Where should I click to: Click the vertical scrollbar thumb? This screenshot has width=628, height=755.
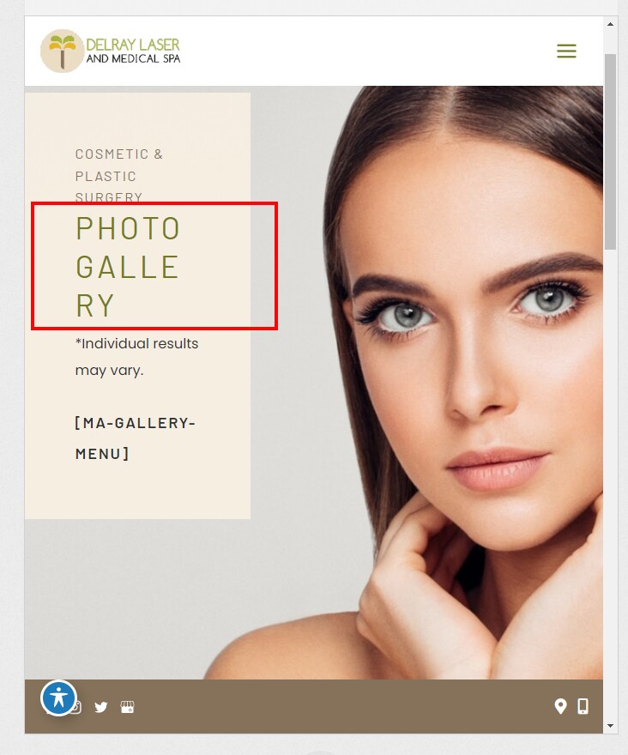coord(610,152)
